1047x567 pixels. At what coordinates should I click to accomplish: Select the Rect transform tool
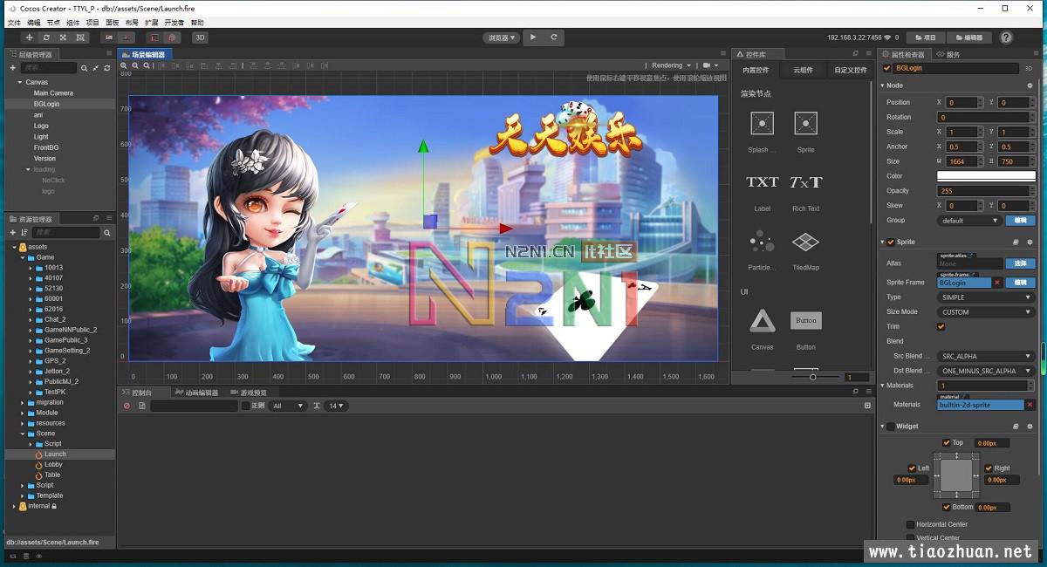[x=80, y=38]
